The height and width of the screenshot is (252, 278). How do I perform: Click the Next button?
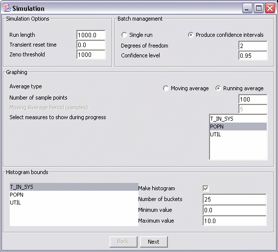click(x=154, y=242)
